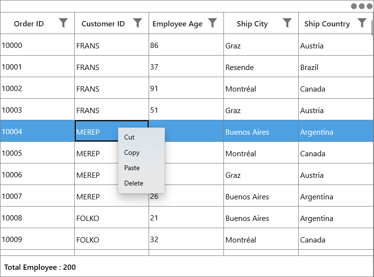
Task: Choose Paste from the context menu
Action: point(141,168)
